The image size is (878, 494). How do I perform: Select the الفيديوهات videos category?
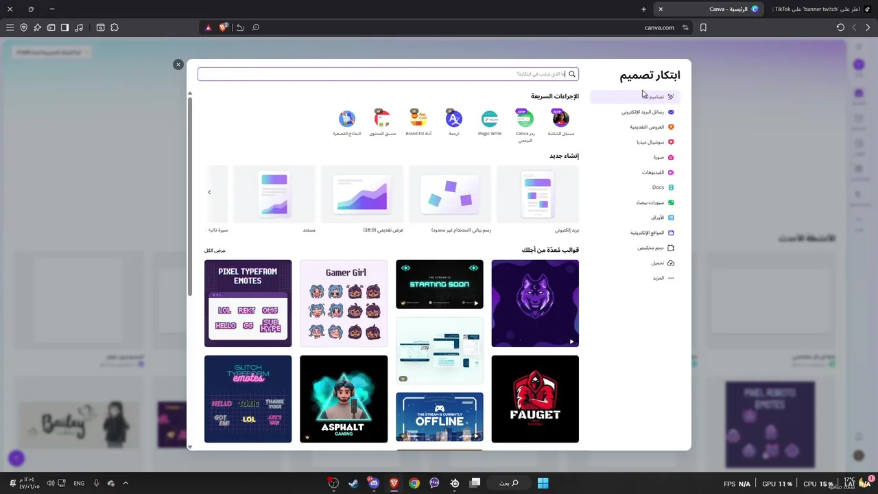634,172
